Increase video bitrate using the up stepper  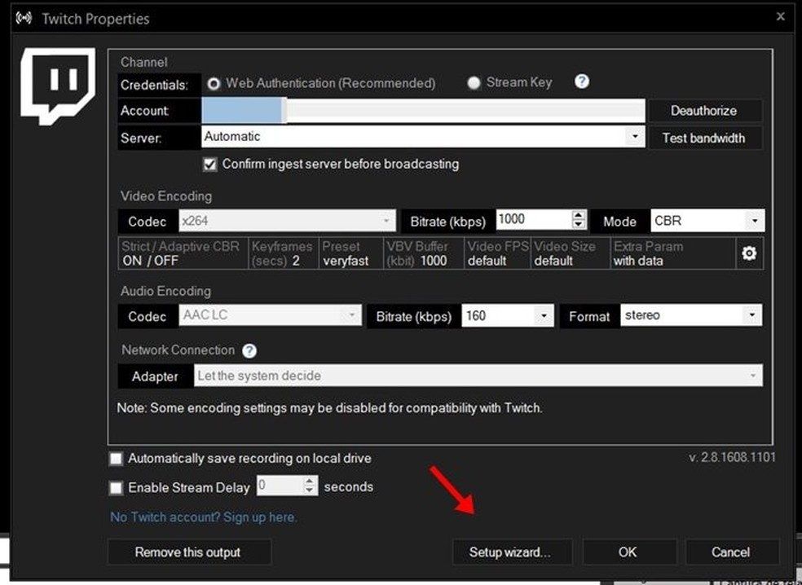pyautogui.click(x=578, y=215)
